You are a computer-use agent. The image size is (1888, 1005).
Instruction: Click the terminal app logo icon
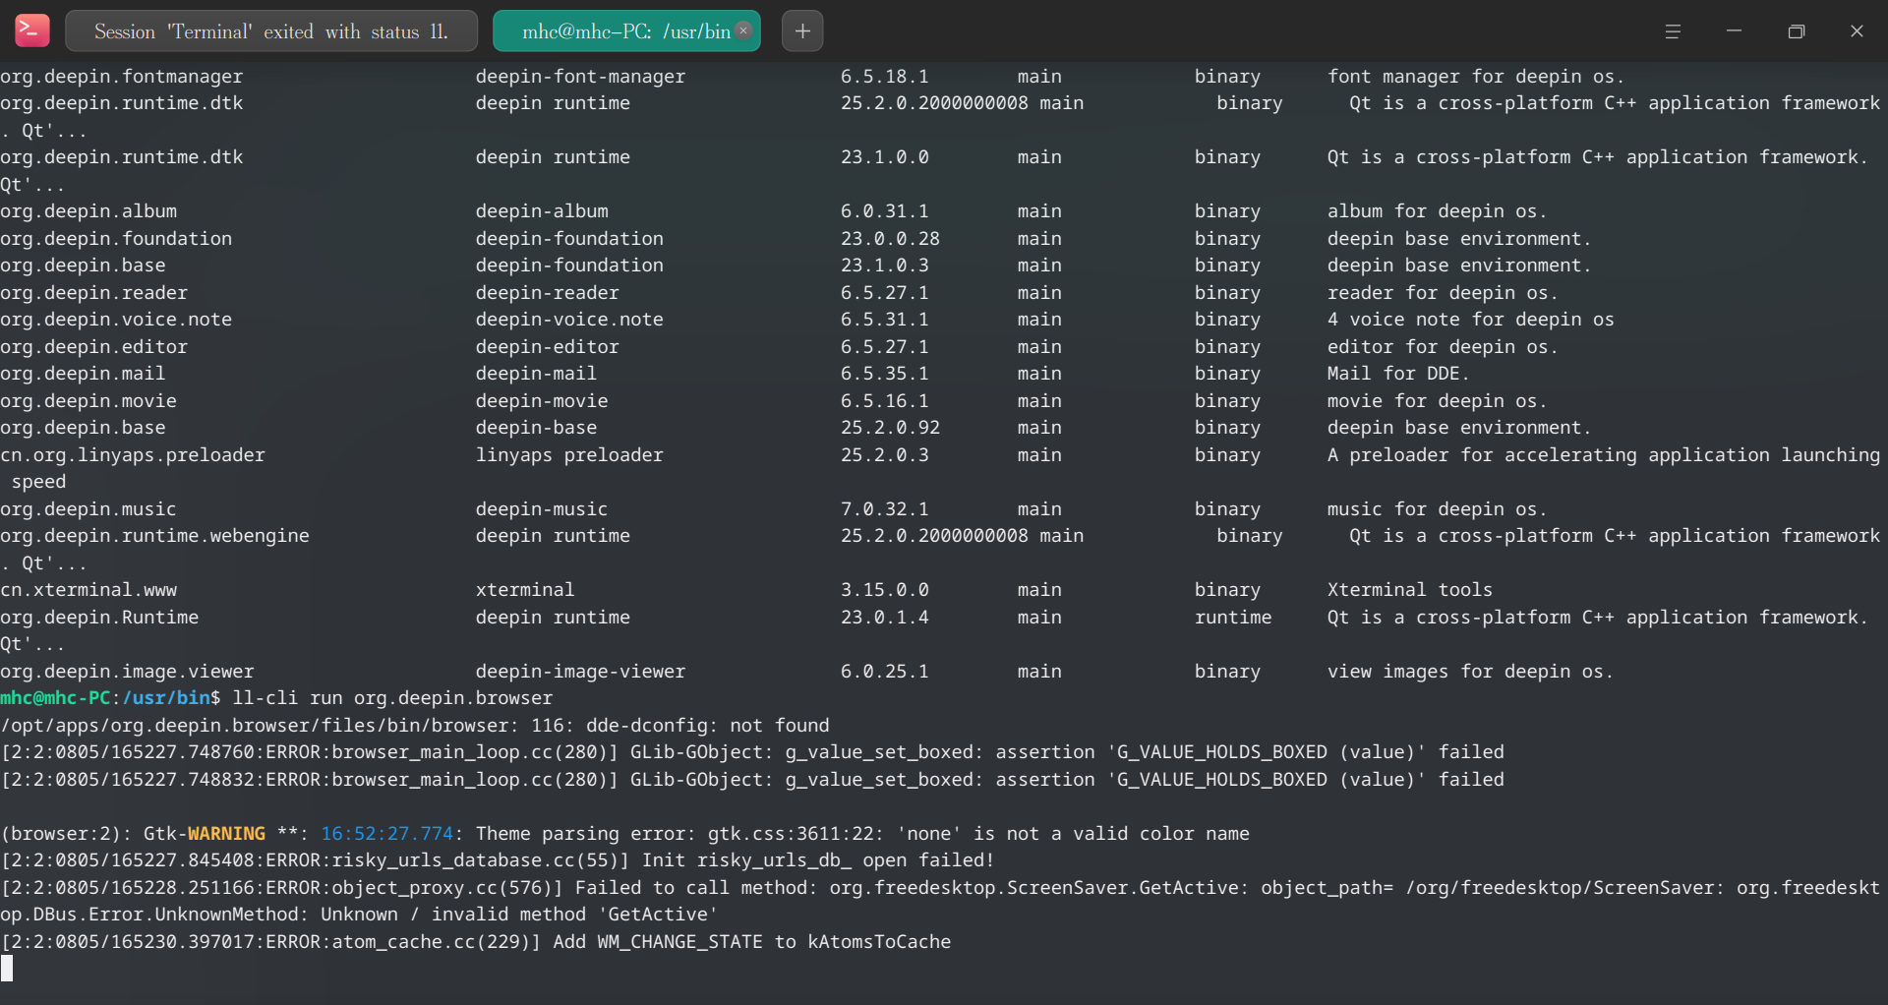click(x=32, y=30)
